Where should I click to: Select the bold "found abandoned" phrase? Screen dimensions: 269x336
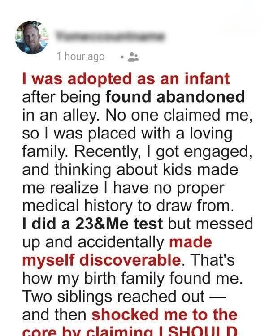pyautogui.click(x=175, y=96)
